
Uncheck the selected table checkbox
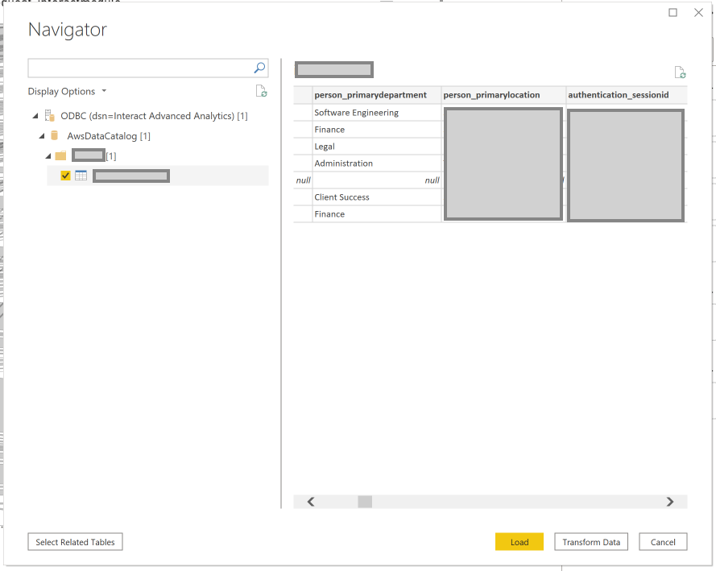pyautogui.click(x=65, y=176)
